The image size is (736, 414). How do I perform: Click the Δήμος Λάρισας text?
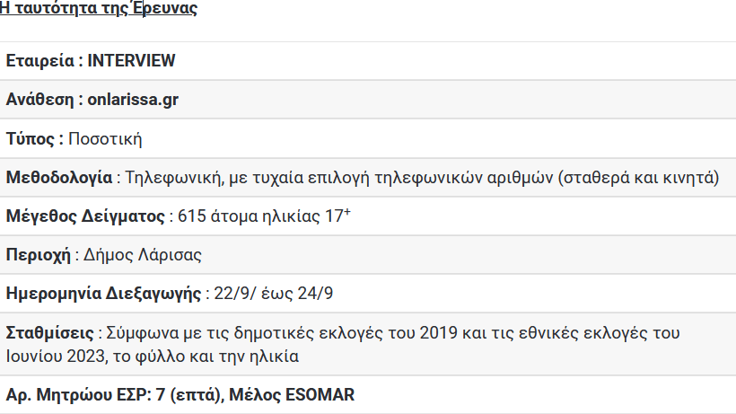tap(143, 255)
